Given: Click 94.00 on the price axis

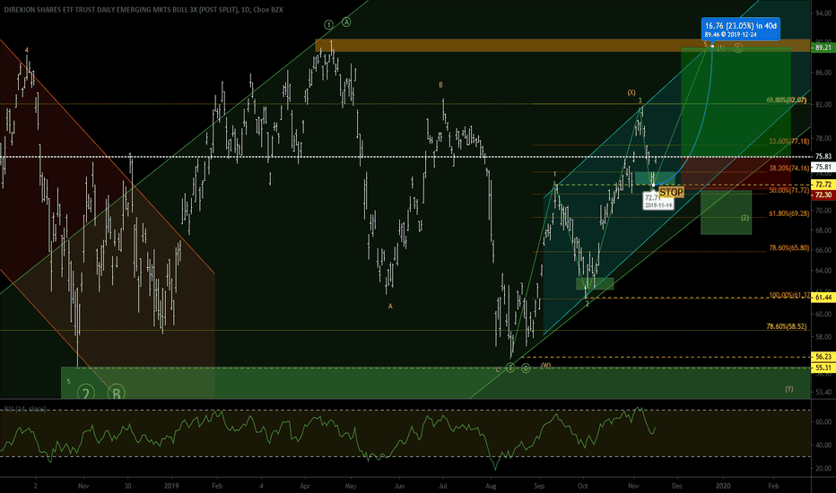Looking at the screenshot, I should coord(823,13).
